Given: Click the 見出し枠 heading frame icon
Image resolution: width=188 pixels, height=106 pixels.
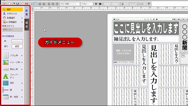Looking at the screenshot, I should coord(6,69).
